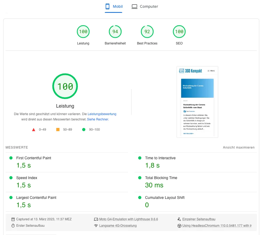Click the 0 layout shift value
The width and height of the screenshot is (263, 235).
click(x=147, y=205)
